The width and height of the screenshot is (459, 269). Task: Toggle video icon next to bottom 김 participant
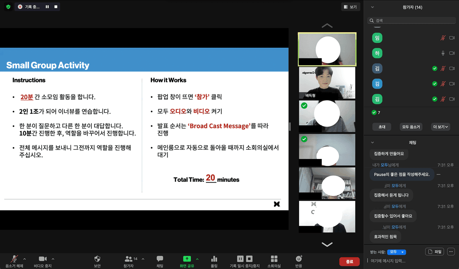click(x=452, y=99)
